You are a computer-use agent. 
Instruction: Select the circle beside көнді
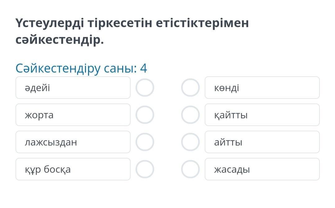click(190, 88)
